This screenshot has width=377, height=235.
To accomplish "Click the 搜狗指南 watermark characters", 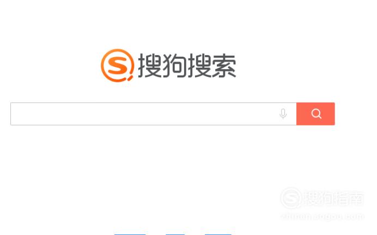I will tap(334, 198).
